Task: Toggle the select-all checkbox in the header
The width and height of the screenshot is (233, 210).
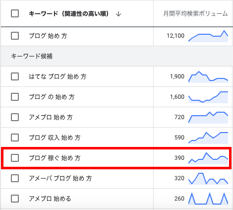Action: tap(15, 13)
